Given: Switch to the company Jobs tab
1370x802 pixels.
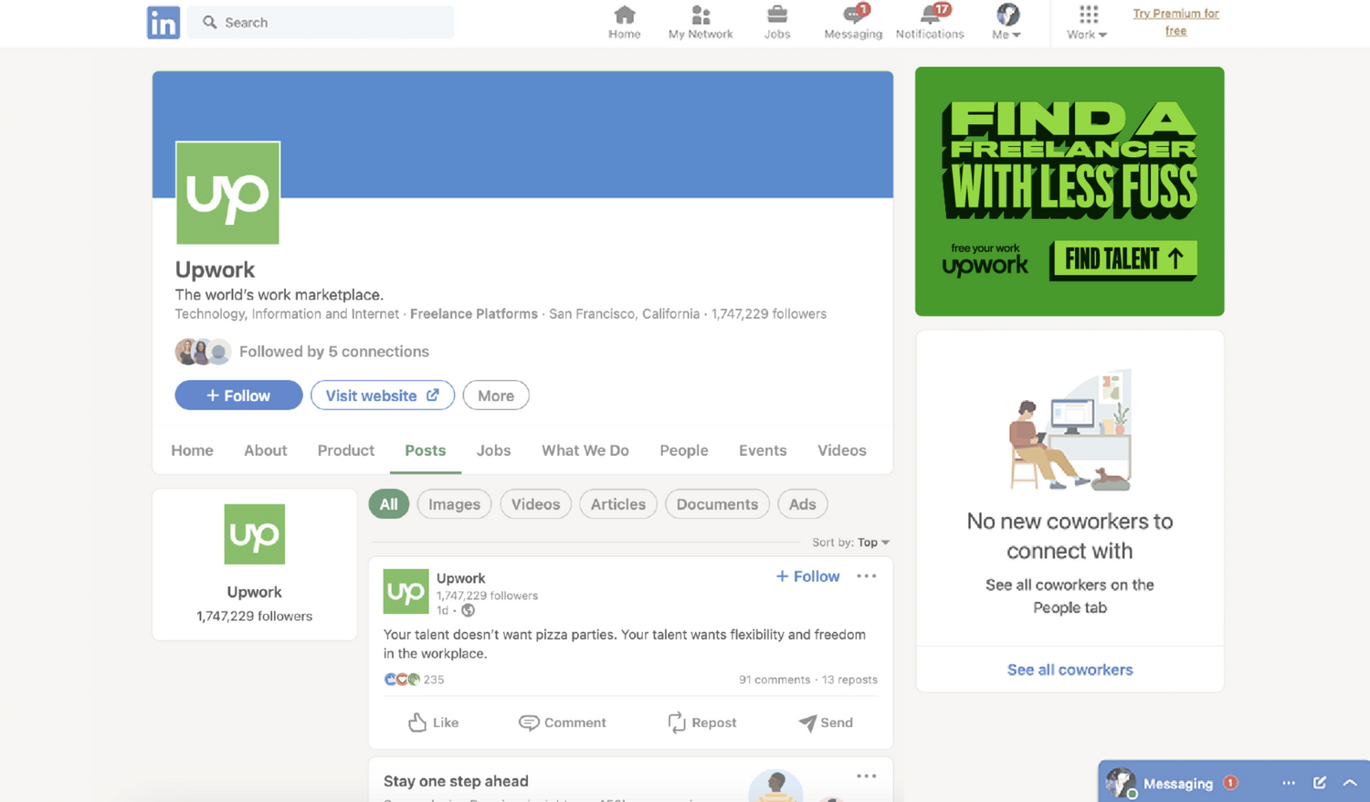Looking at the screenshot, I should 493,450.
